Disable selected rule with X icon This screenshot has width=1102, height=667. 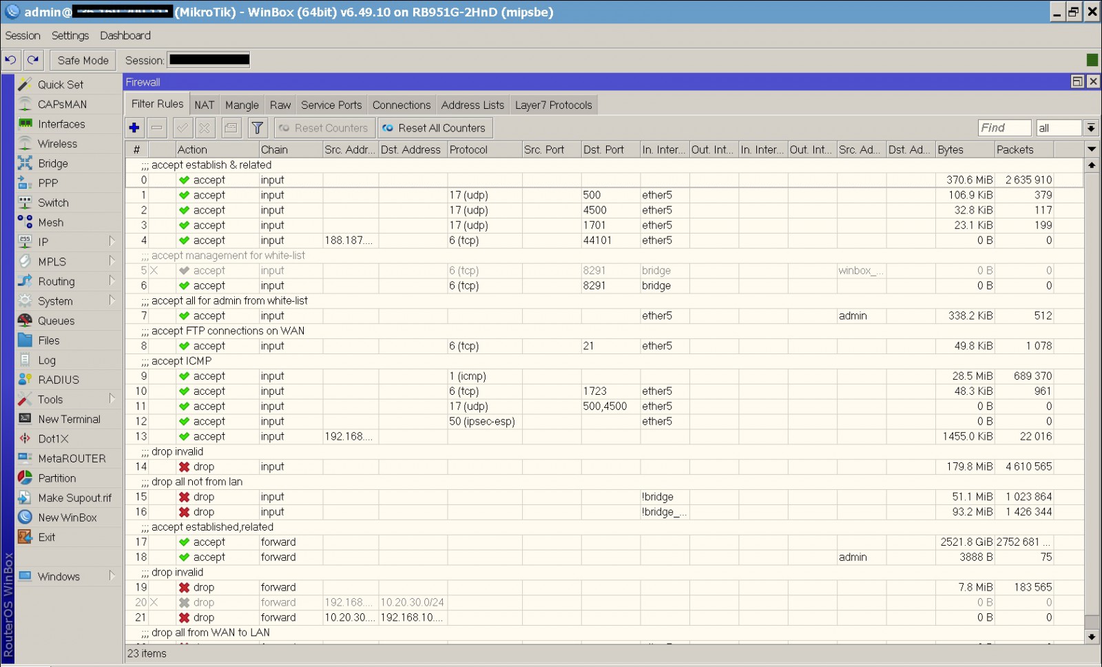(x=205, y=127)
